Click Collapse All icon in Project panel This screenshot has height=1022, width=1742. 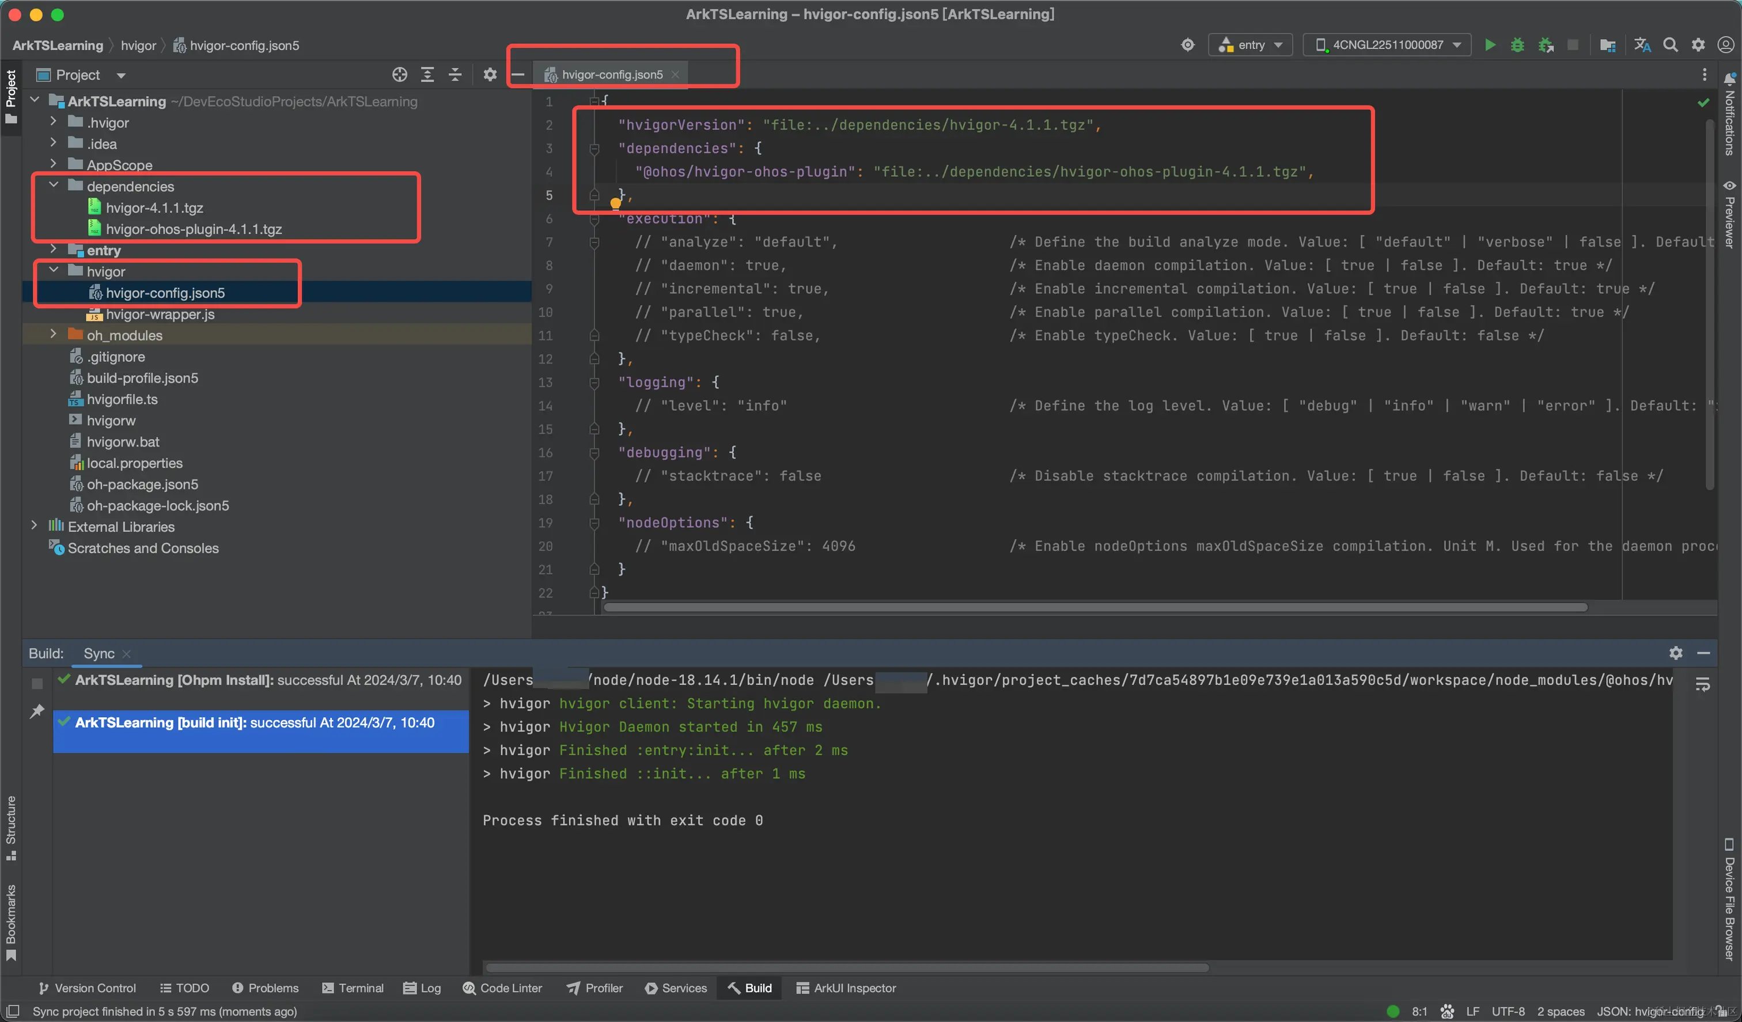pos(455,75)
